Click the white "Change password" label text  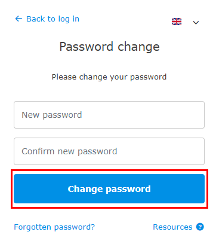[x=109, y=189]
